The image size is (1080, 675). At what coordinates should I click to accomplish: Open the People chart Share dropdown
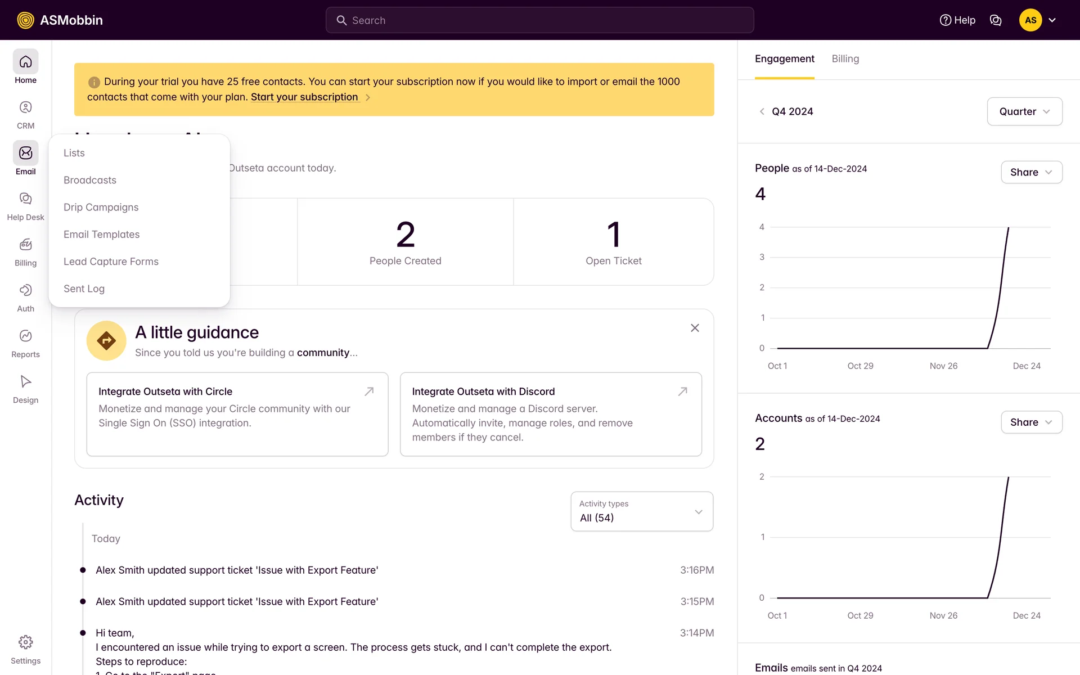(x=1031, y=172)
